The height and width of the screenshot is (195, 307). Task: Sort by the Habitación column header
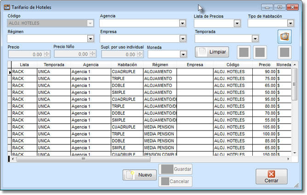pyautogui.click(x=127, y=65)
